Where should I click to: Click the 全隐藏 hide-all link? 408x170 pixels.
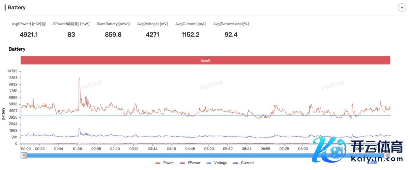pos(372,163)
